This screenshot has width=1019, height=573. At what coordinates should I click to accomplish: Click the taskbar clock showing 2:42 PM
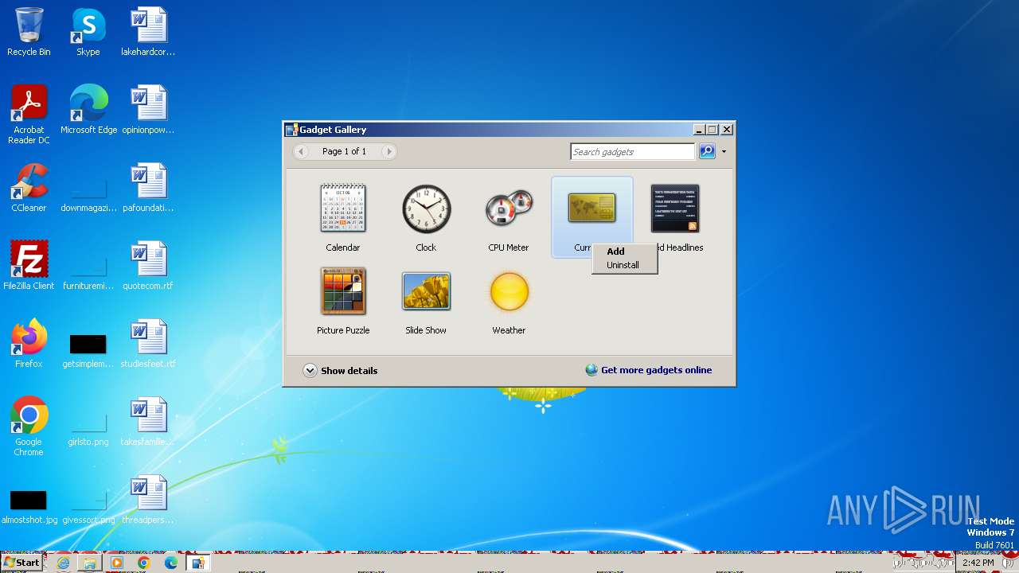[978, 563]
